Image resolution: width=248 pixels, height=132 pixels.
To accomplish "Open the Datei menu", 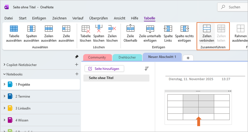I will (9, 18).
